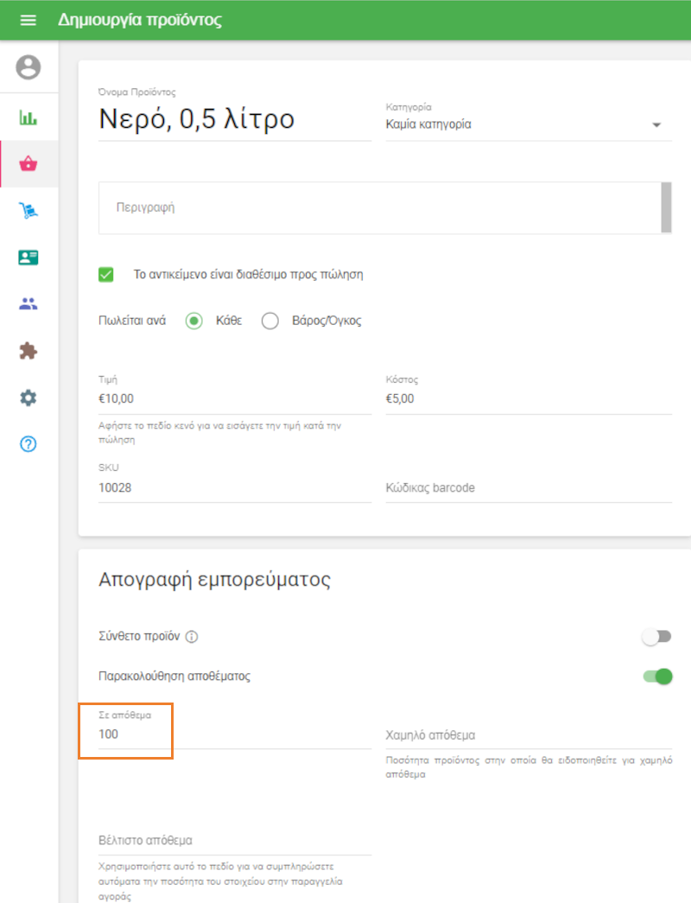The height and width of the screenshot is (903, 691).
Task: Disable the Παρακολούθηση αποθέματος toggle
Action: 657,677
